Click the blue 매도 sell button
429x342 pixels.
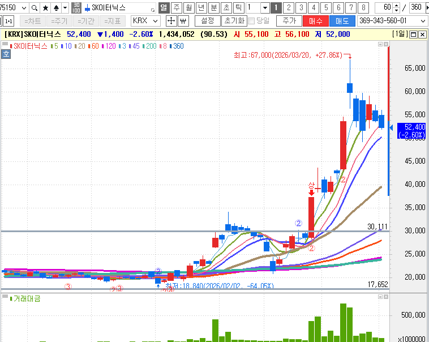342,21
